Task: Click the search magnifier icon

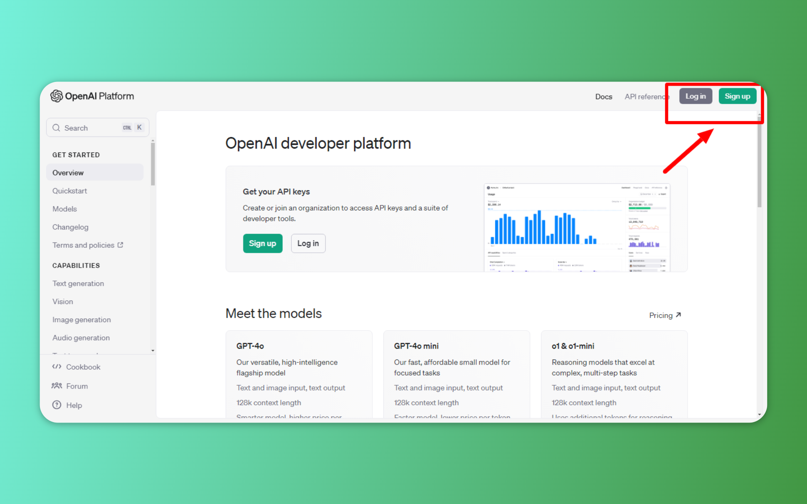Action: tap(56, 128)
